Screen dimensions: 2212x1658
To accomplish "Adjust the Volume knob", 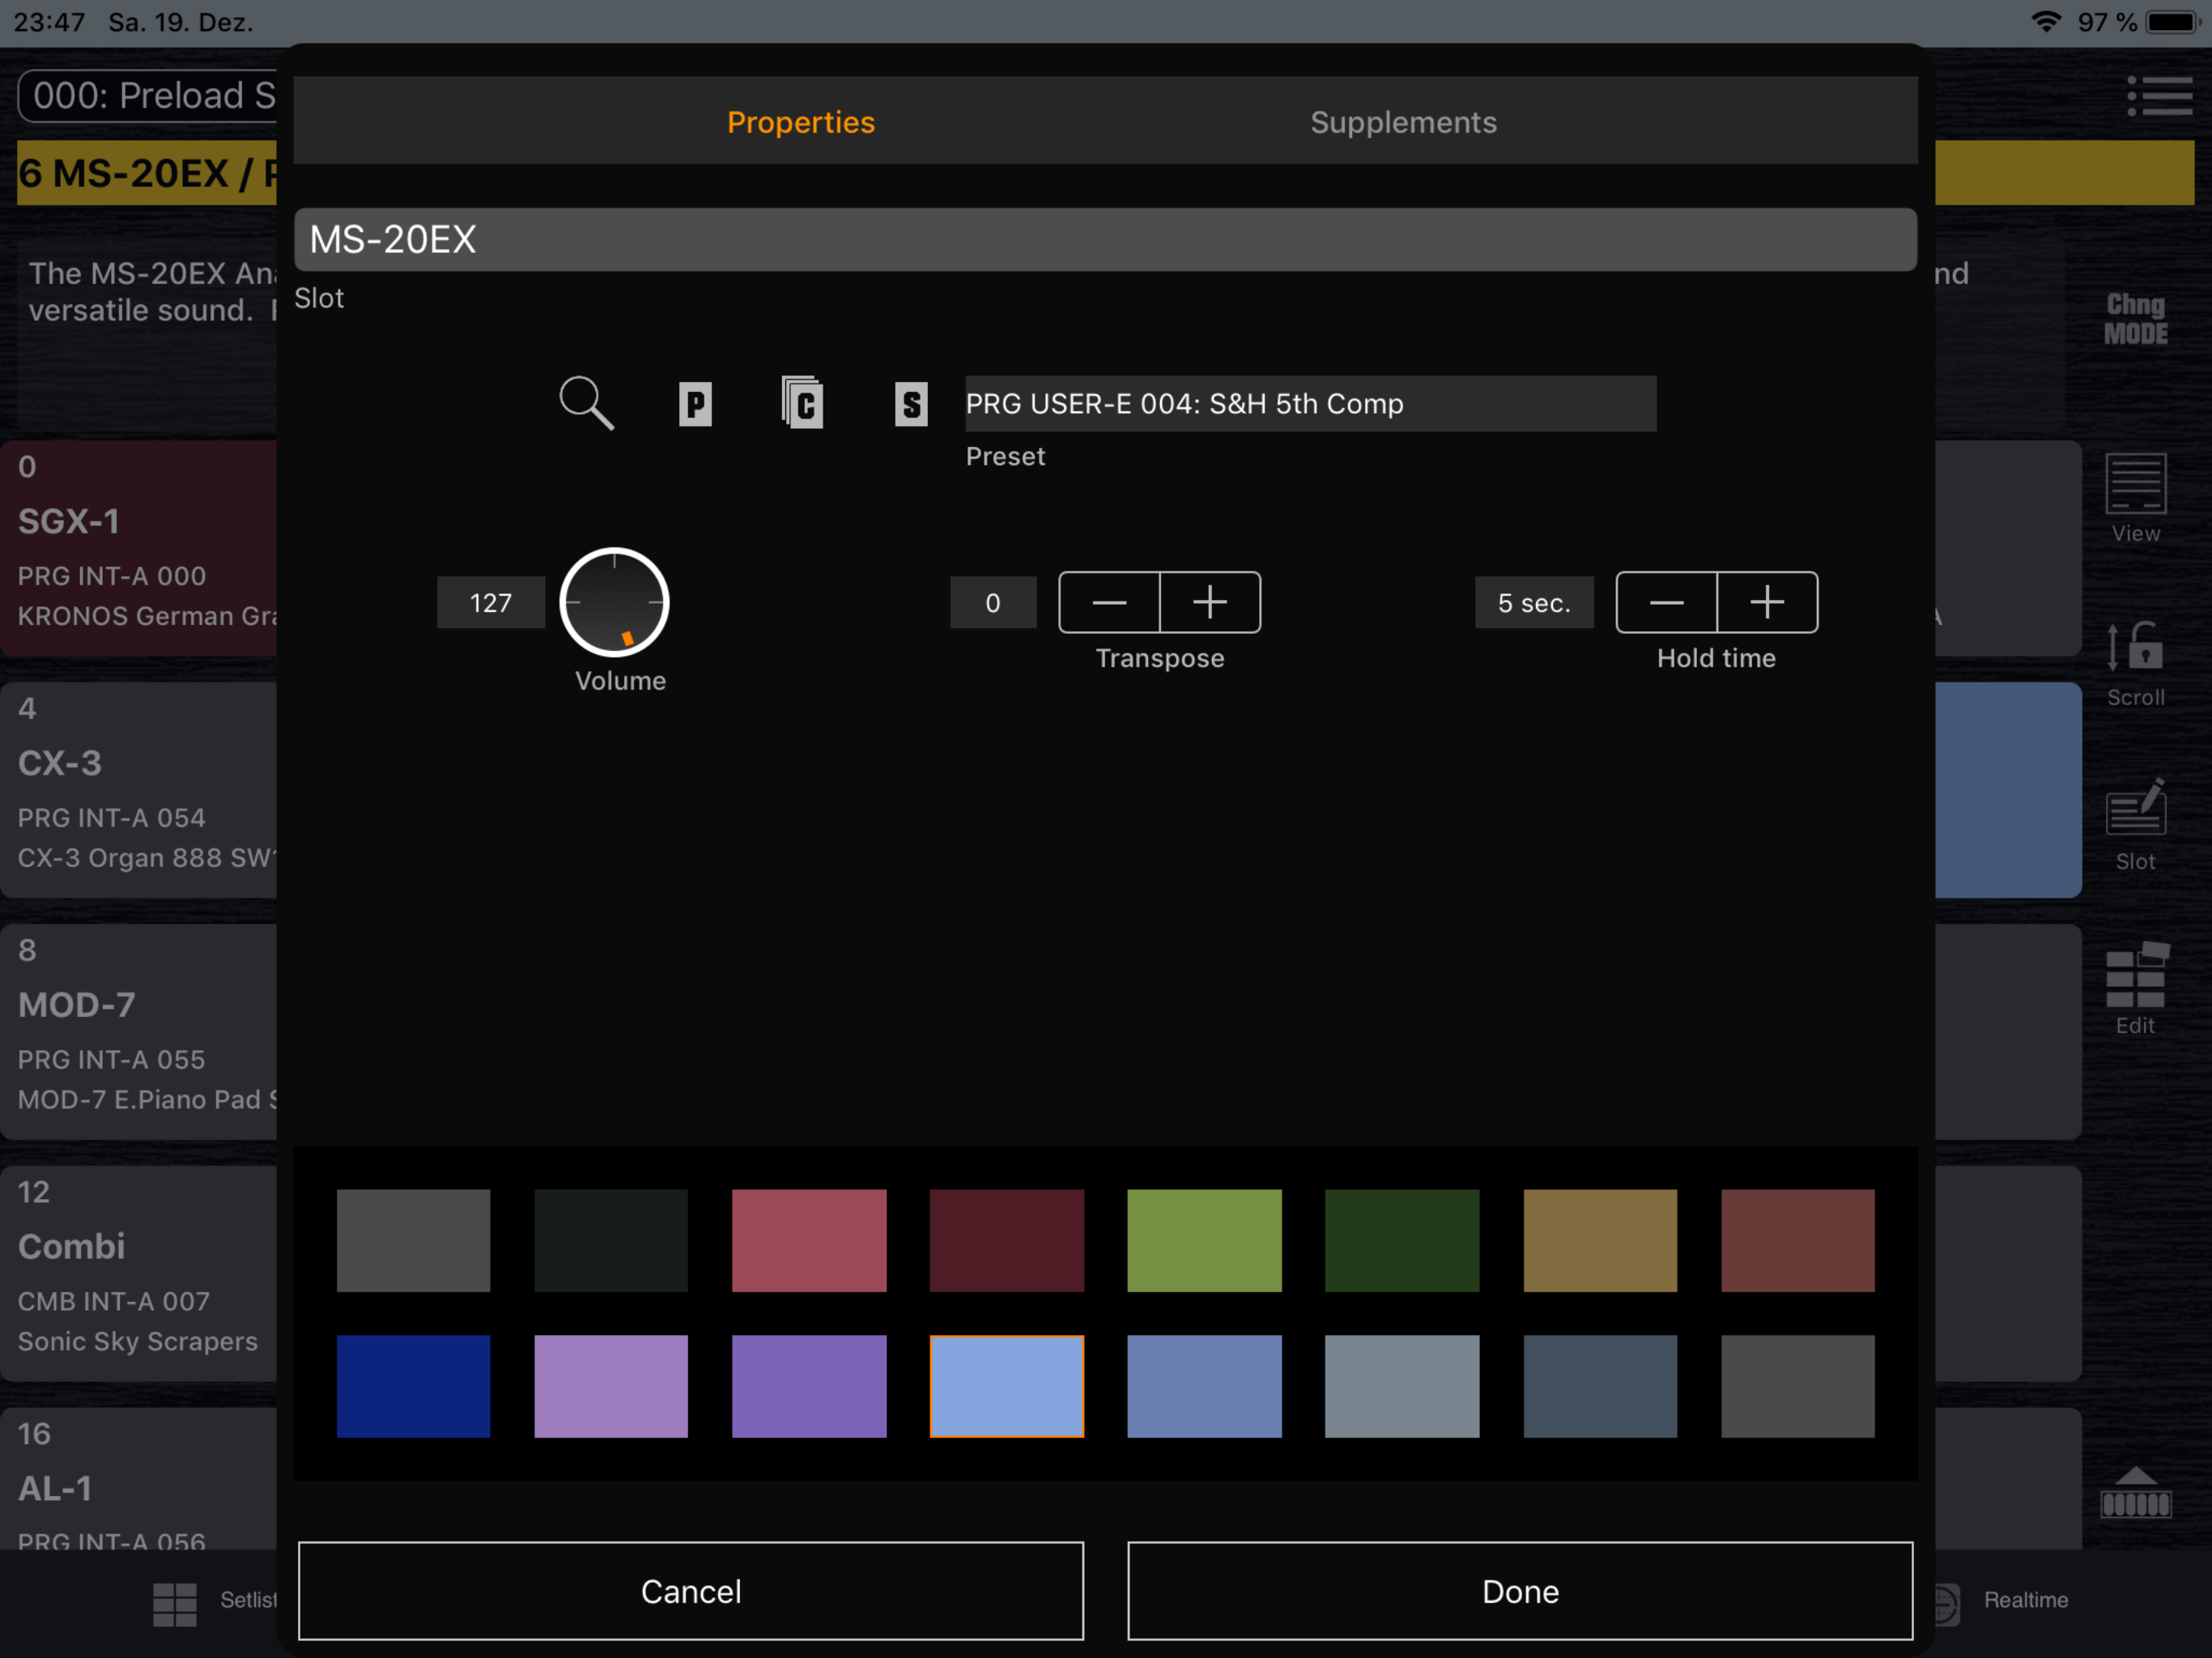I will [614, 602].
